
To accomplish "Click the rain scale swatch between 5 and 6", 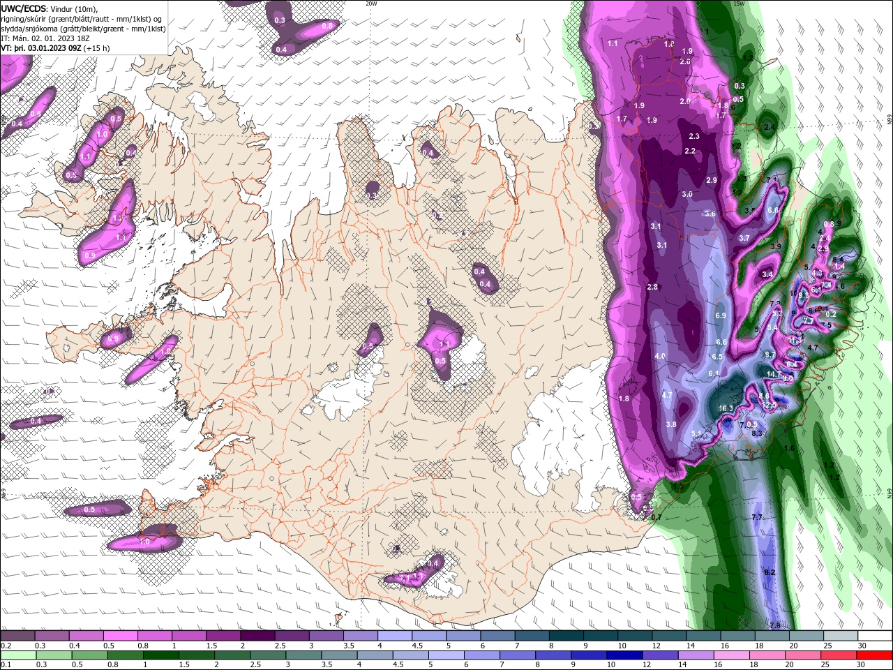I will pyautogui.click(x=446, y=655).
